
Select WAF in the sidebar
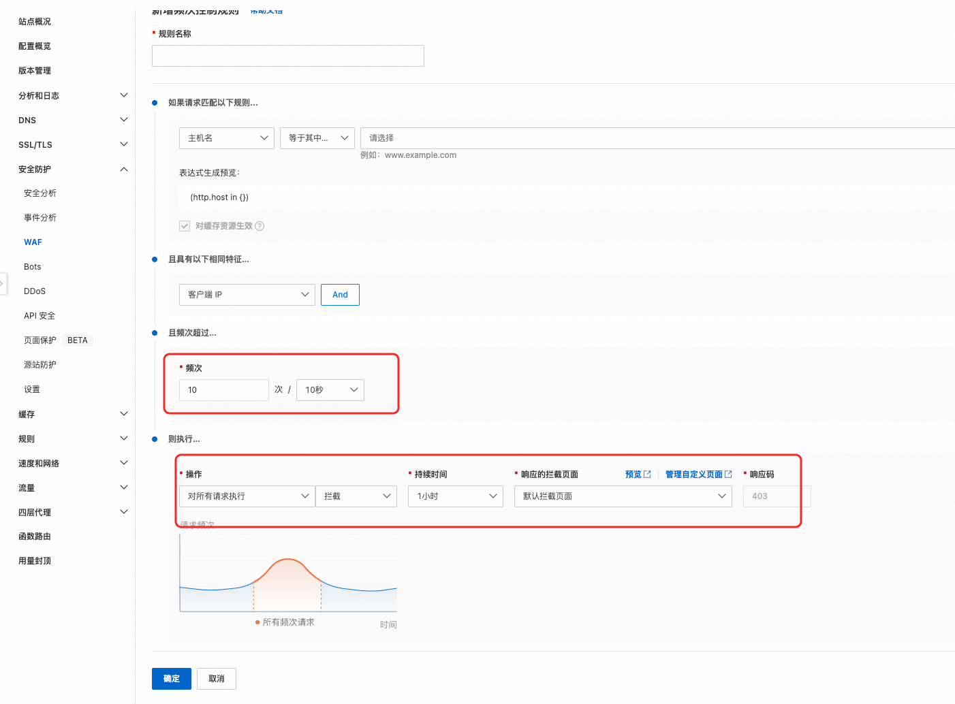(33, 242)
